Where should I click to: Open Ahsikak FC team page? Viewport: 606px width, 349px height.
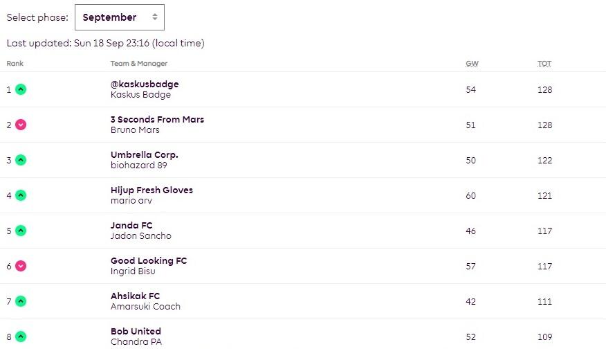coord(136,296)
